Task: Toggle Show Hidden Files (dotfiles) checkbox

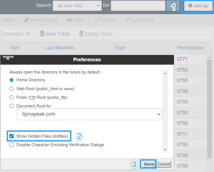Action: point(12,136)
